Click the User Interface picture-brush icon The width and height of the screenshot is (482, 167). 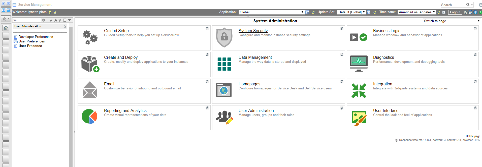pyautogui.click(x=359, y=118)
